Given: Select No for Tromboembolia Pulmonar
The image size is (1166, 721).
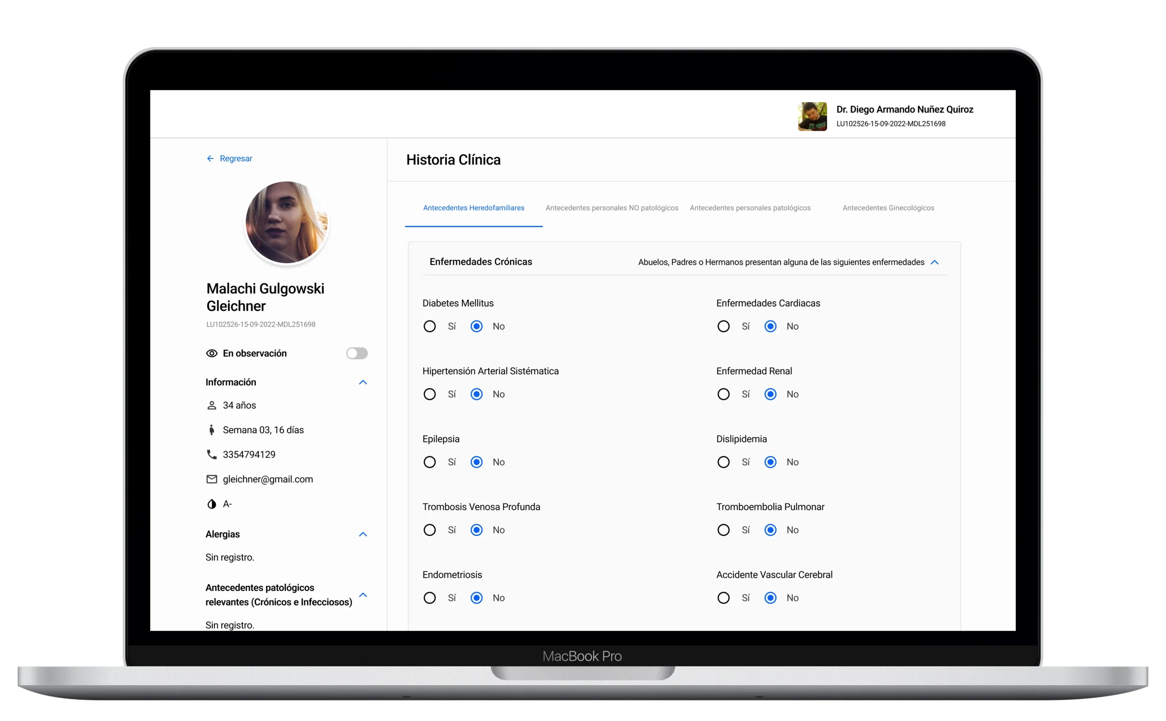Looking at the screenshot, I should pyautogui.click(x=770, y=530).
